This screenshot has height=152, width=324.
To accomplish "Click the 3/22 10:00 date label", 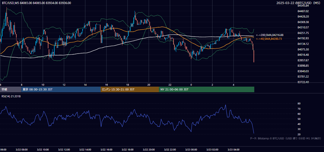I will [43, 150].
